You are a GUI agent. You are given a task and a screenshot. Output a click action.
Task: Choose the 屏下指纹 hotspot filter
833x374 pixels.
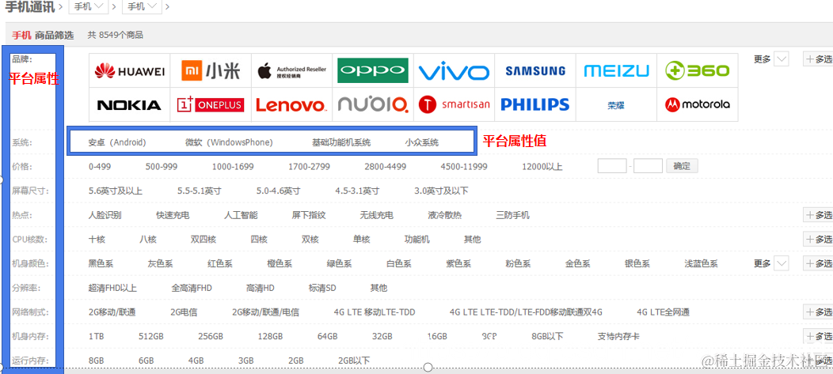(309, 215)
